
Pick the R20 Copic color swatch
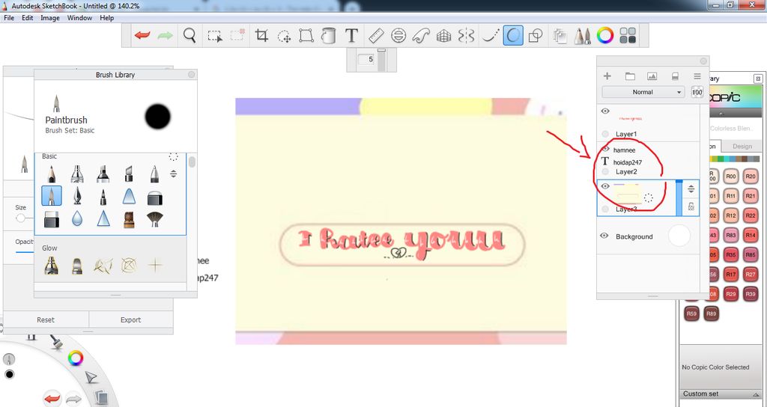(x=751, y=177)
